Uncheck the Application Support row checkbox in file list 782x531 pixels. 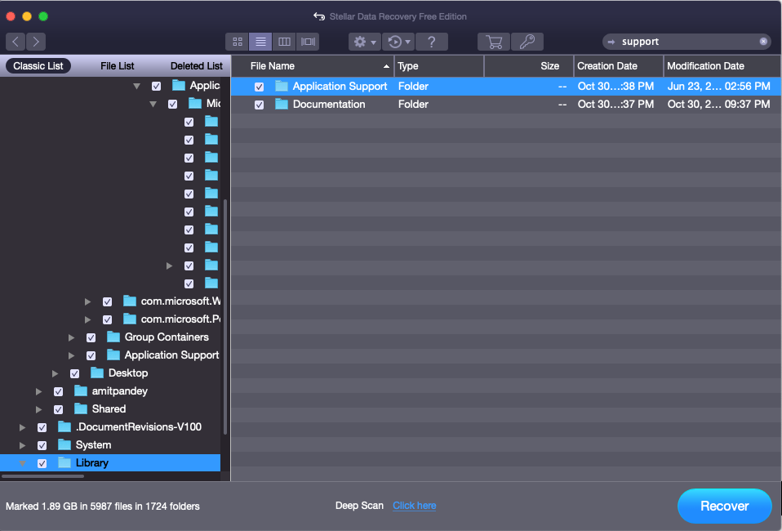[x=259, y=87]
